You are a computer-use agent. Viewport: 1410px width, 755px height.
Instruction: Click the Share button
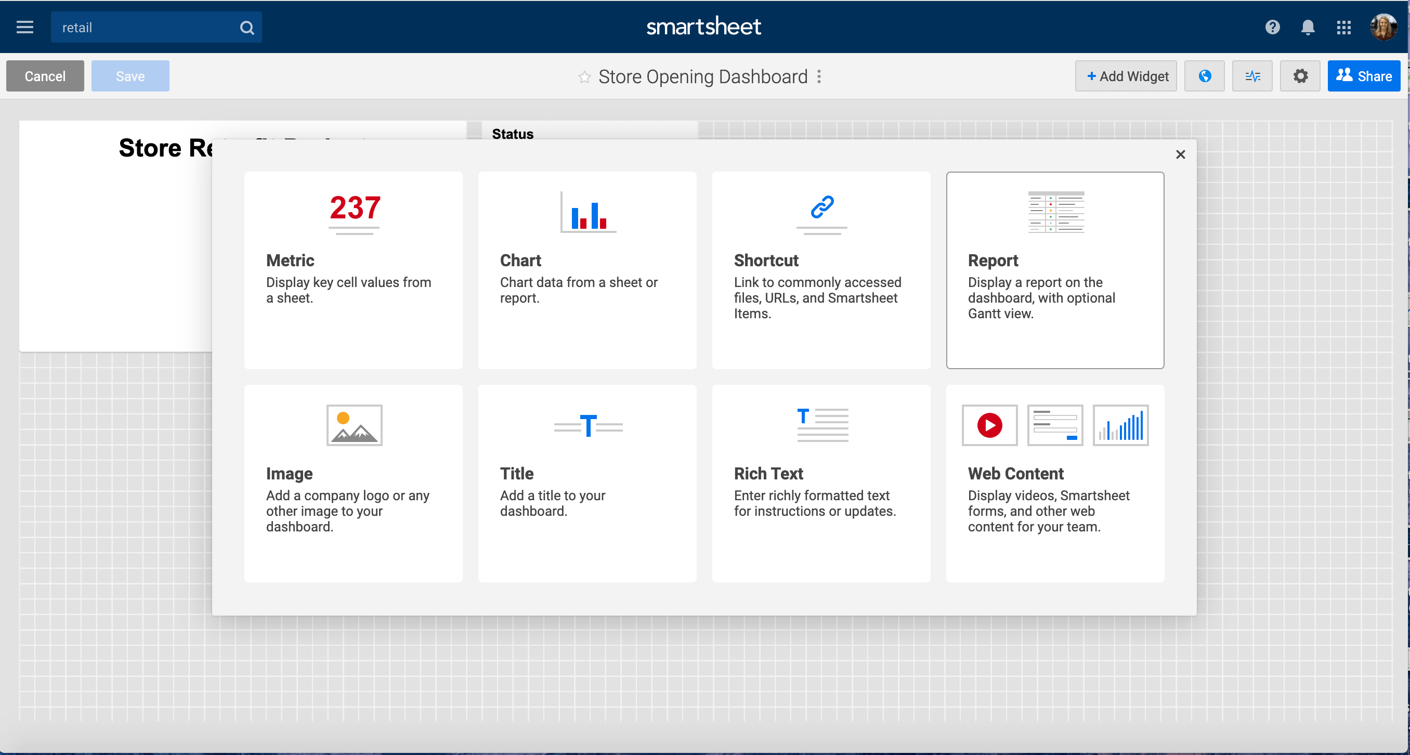click(1364, 75)
